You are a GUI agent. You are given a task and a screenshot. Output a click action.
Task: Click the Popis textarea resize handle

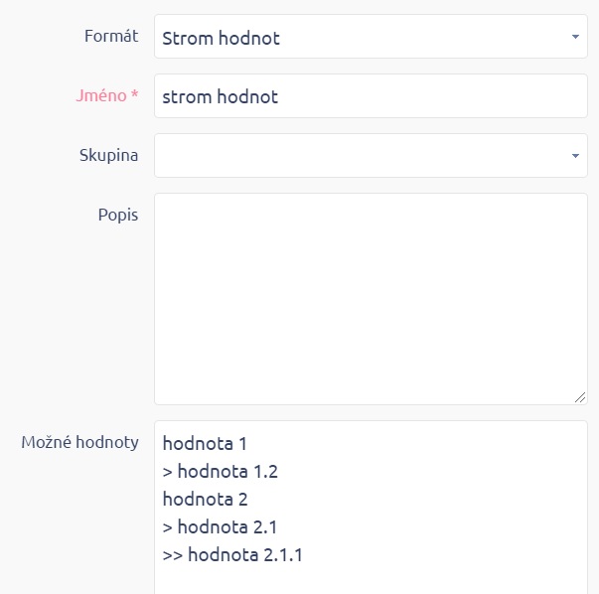point(580,397)
